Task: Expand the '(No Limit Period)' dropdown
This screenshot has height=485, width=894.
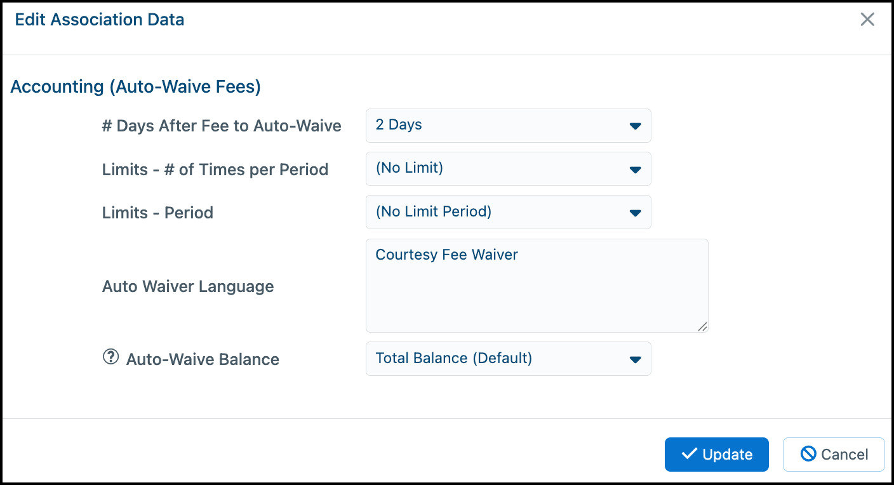Action: tap(509, 211)
